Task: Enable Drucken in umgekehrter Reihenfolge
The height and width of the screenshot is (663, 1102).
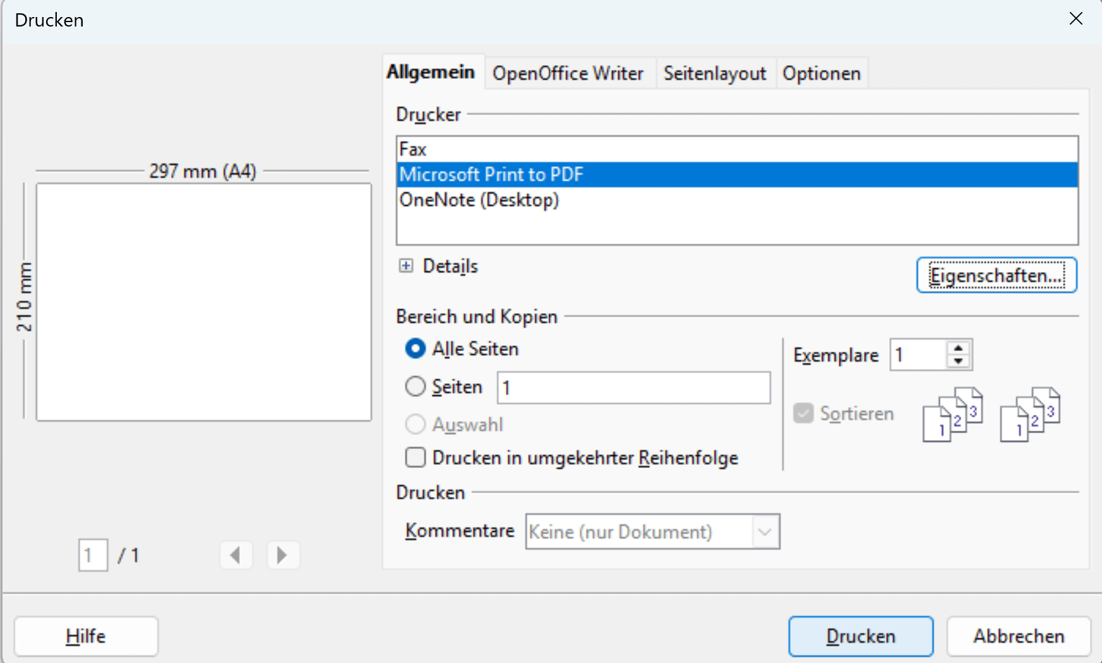Action: point(416,457)
